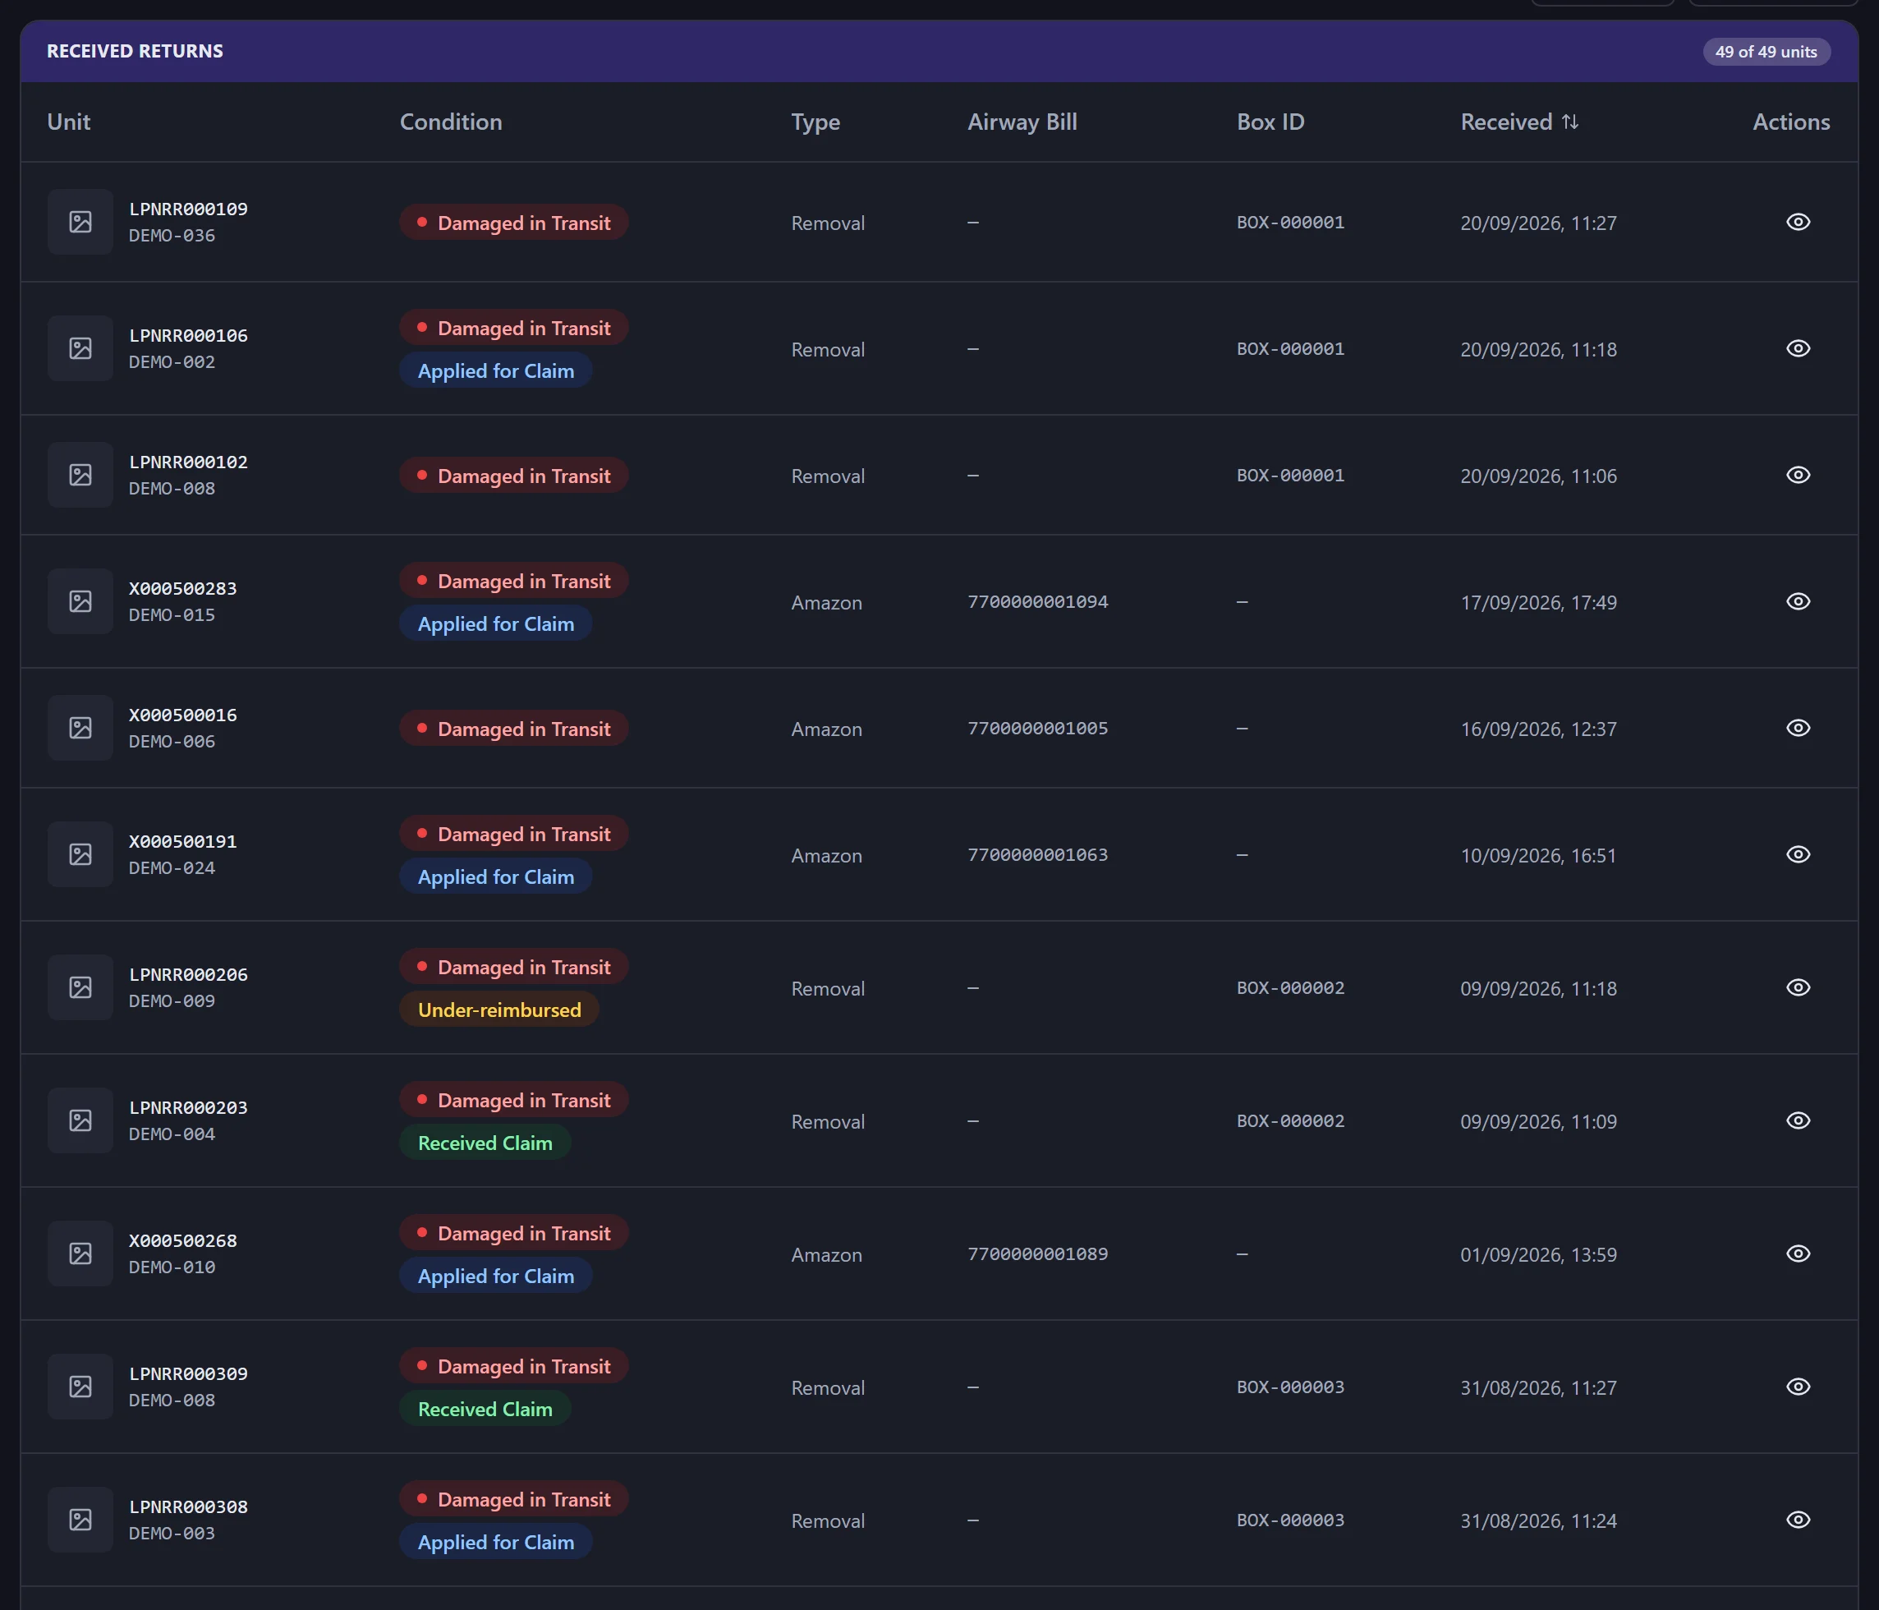The height and width of the screenshot is (1610, 1879).
Task: Click received date 20/09/2026, 11:27
Action: [1538, 223]
